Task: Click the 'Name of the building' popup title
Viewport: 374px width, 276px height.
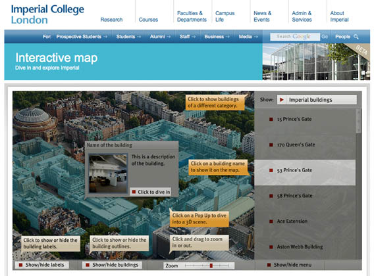Action: point(109,145)
